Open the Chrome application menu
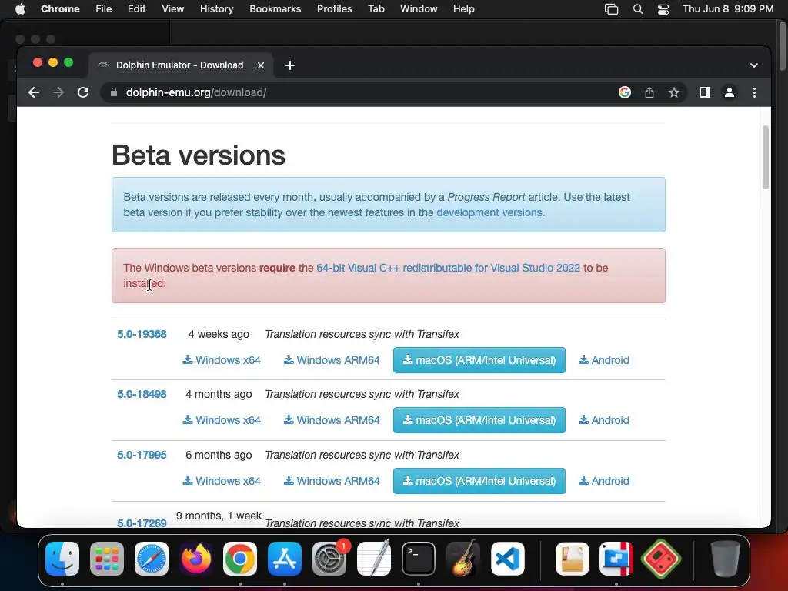The height and width of the screenshot is (591, 788). point(60,9)
